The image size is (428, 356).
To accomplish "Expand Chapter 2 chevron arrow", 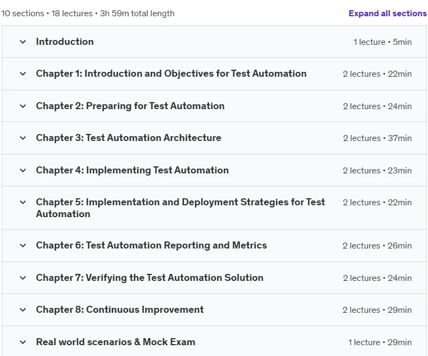I will (x=23, y=106).
